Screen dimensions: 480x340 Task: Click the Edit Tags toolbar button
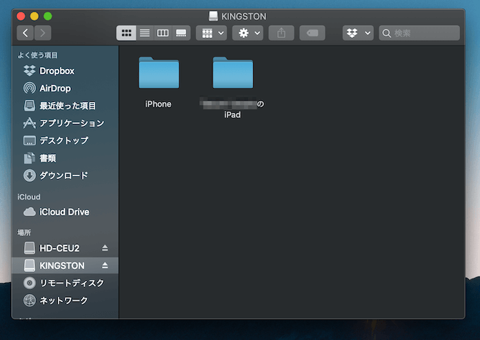pyautogui.click(x=312, y=33)
